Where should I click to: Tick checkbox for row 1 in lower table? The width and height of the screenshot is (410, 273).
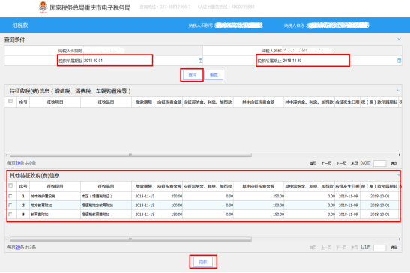pos(10,196)
